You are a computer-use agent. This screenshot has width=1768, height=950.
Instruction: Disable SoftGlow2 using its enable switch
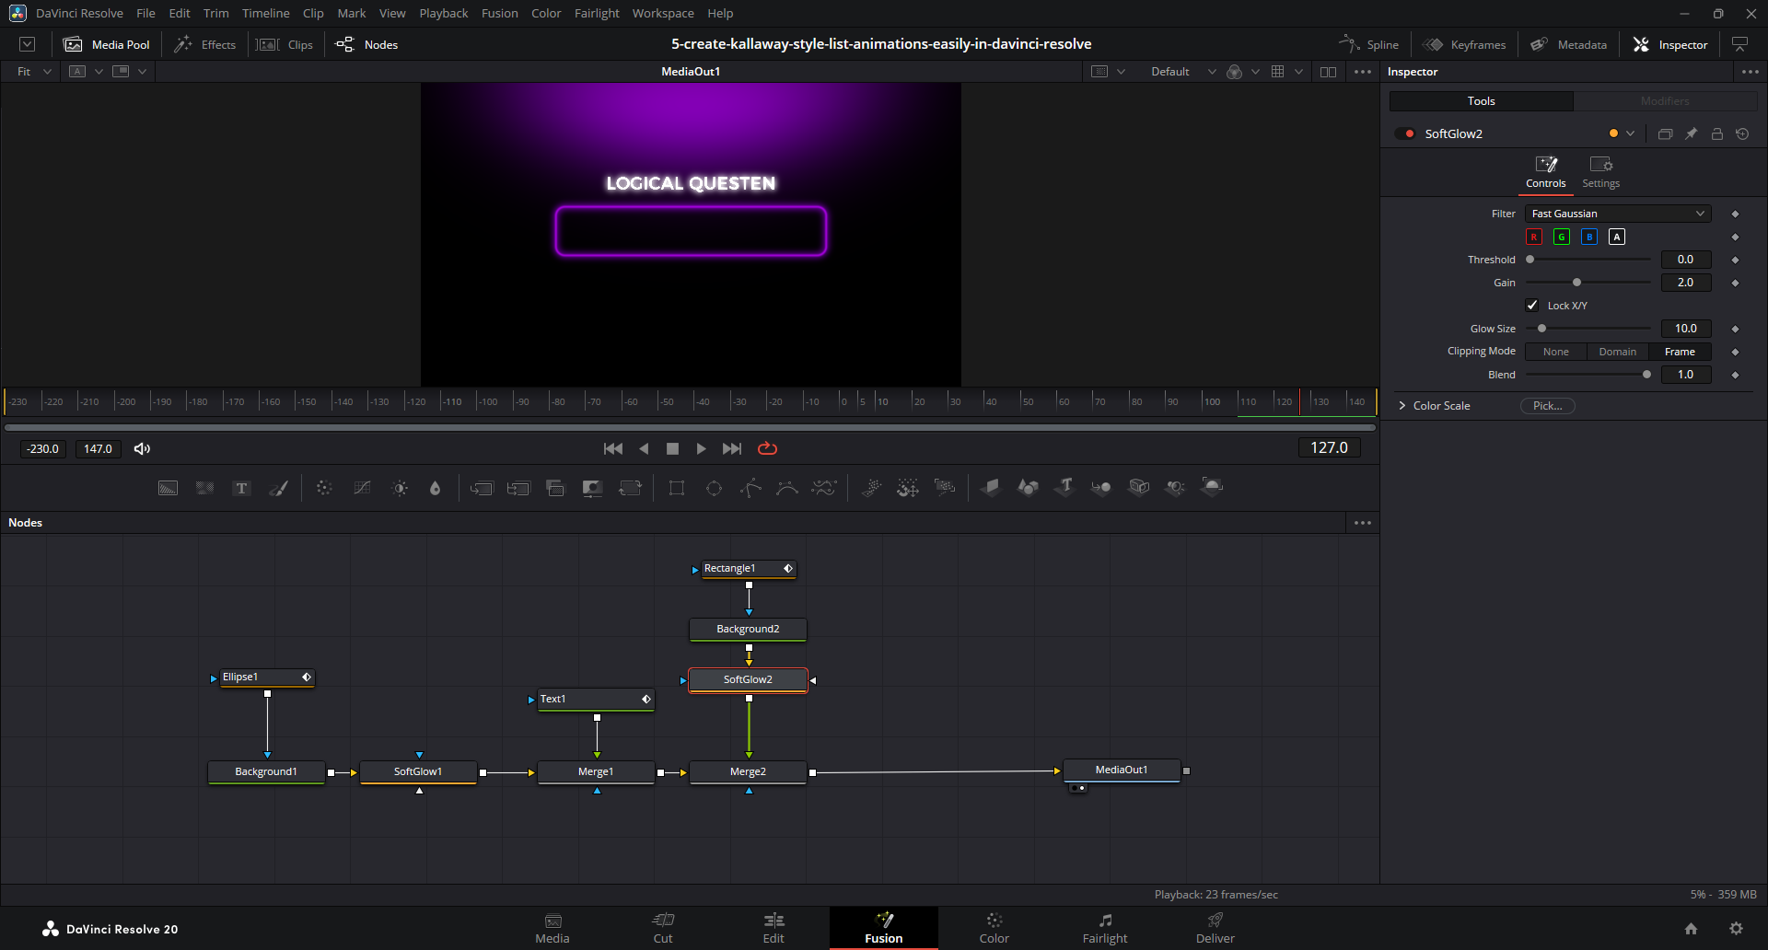tap(1405, 133)
